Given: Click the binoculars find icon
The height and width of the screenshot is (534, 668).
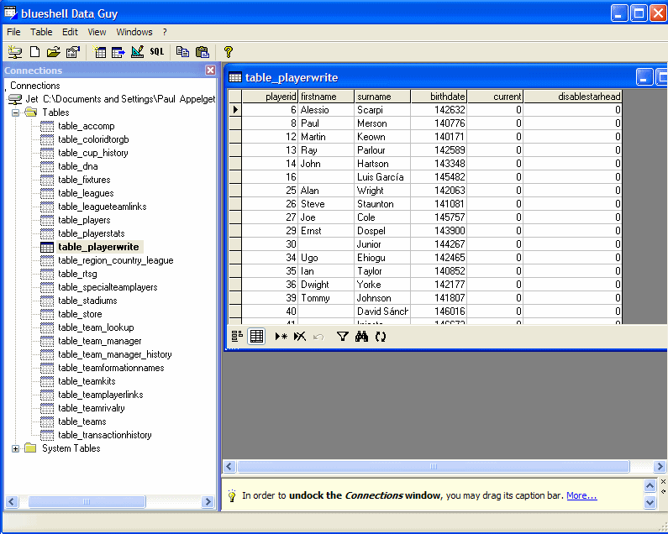Looking at the screenshot, I should click(x=362, y=337).
